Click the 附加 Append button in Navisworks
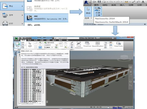Viewport: 147px width, 109px height. (18, 45)
